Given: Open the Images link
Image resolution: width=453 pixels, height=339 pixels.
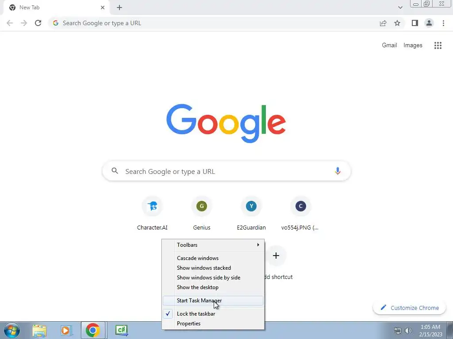Looking at the screenshot, I should tap(413, 45).
